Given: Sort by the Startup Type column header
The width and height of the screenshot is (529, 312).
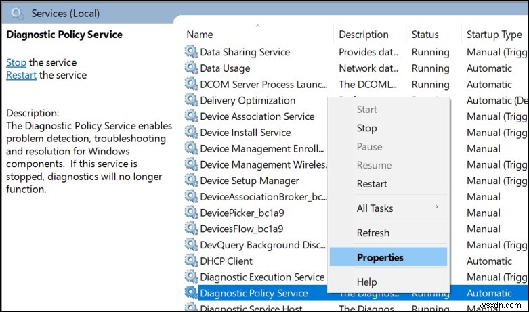Looking at the screenshot, I should (x=494, y=35).
